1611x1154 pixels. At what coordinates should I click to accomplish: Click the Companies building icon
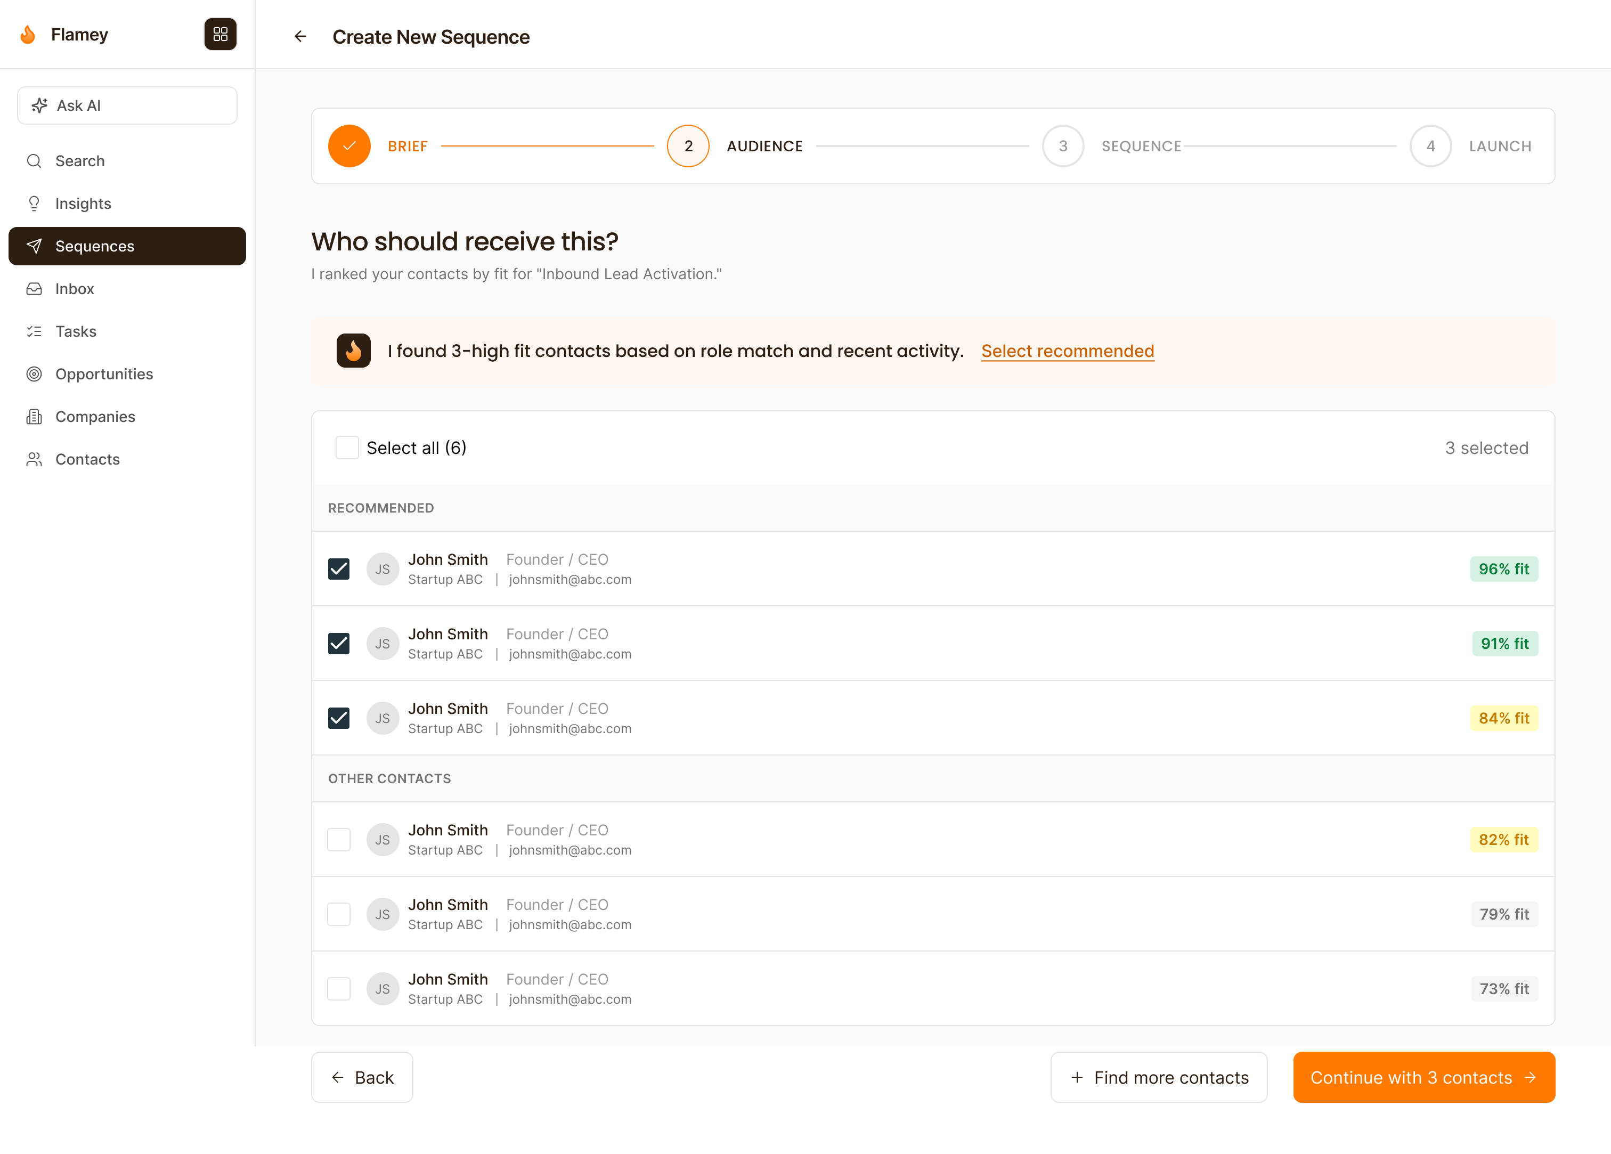(34, 417)
